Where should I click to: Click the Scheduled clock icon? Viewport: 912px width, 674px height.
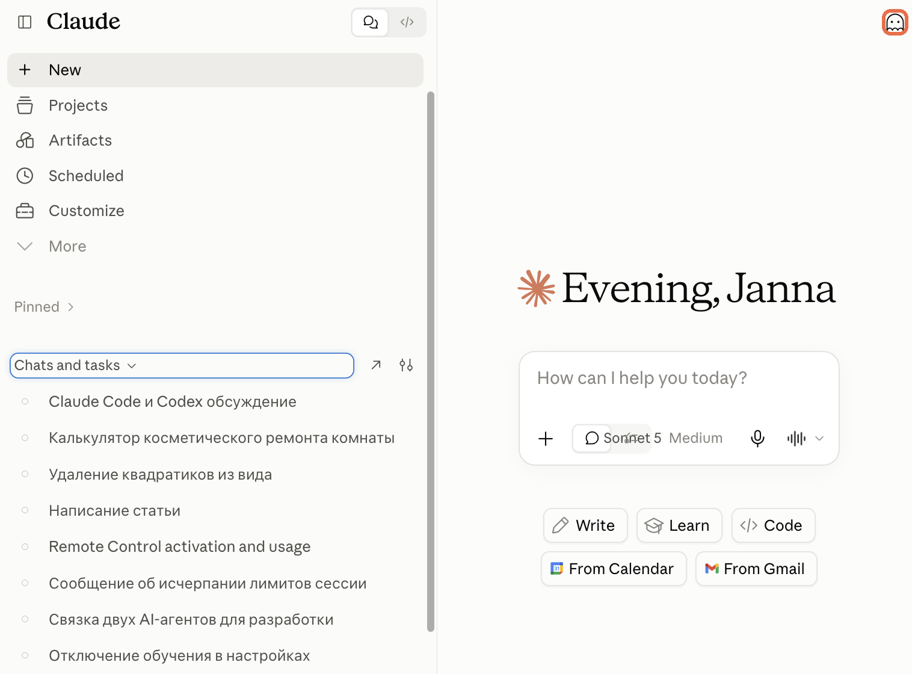25,176
